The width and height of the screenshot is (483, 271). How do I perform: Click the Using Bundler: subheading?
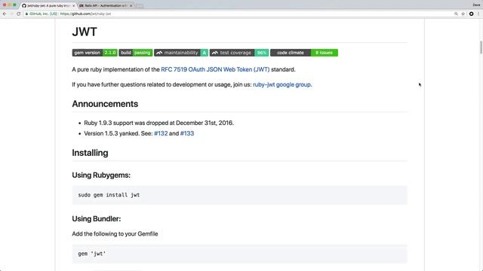(97, 219)
